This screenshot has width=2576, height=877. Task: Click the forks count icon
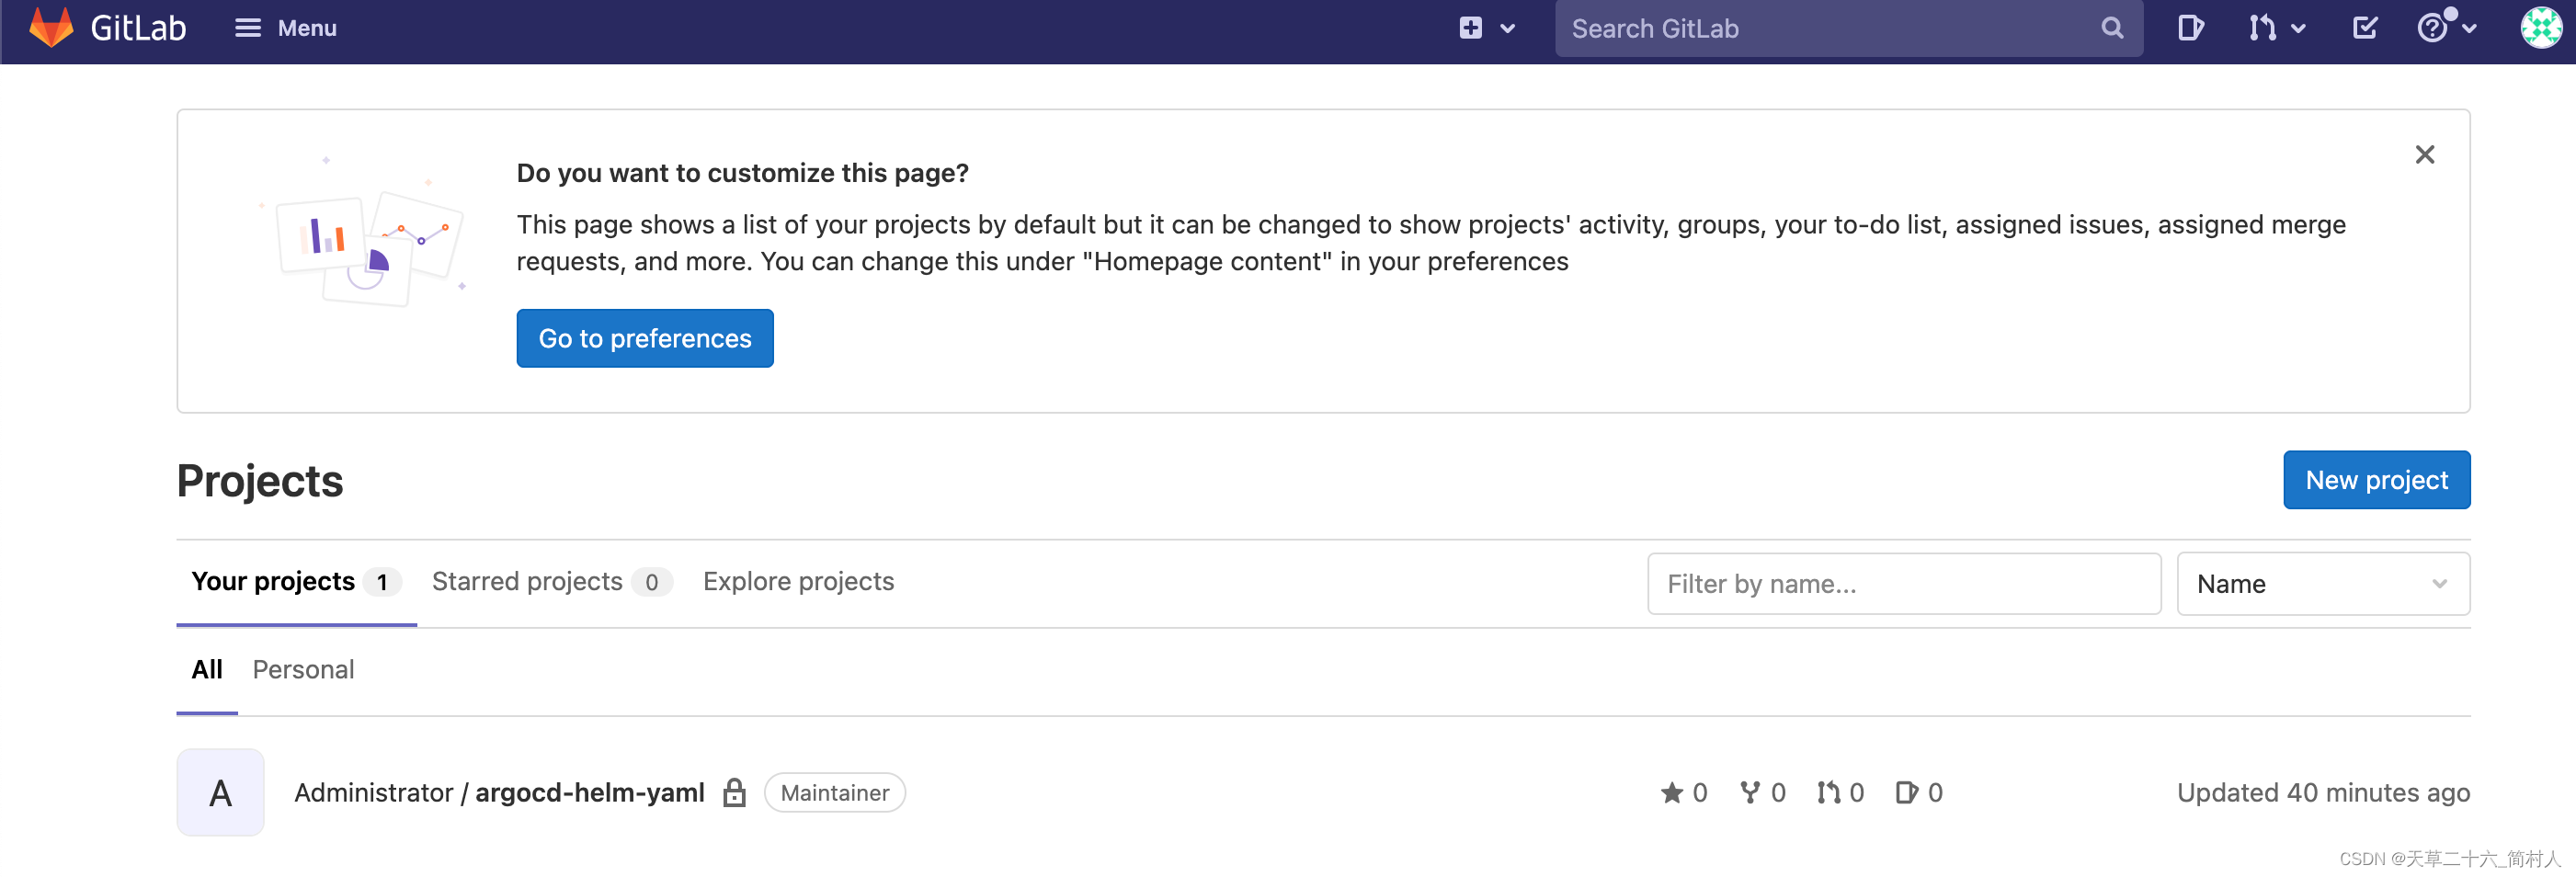[1750, 792]
